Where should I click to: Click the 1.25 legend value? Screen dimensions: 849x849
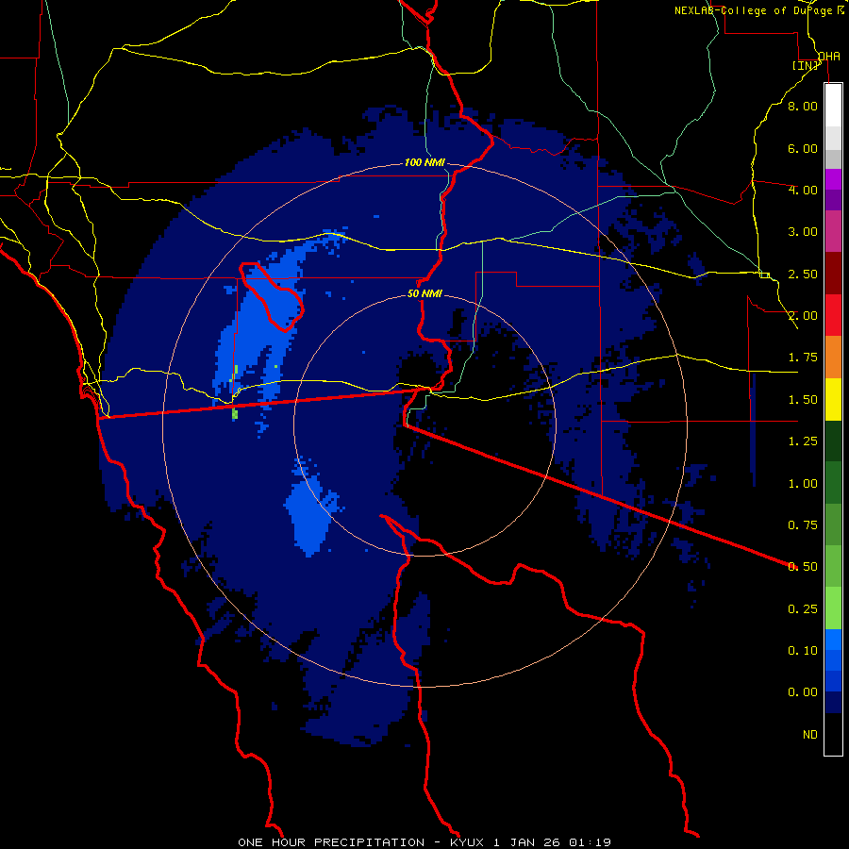pos(803,441)
